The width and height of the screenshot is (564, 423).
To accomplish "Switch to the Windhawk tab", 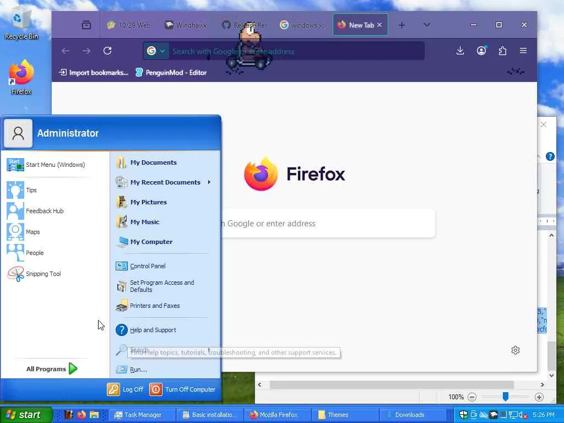I will [186, 25].
